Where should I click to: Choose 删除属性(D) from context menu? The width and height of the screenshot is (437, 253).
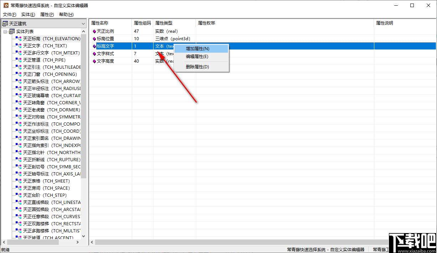click(201, 67)
